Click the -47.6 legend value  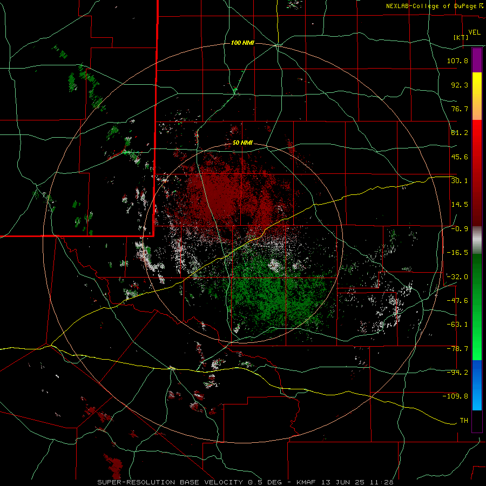pyautogui.click(x=457, y=301)
